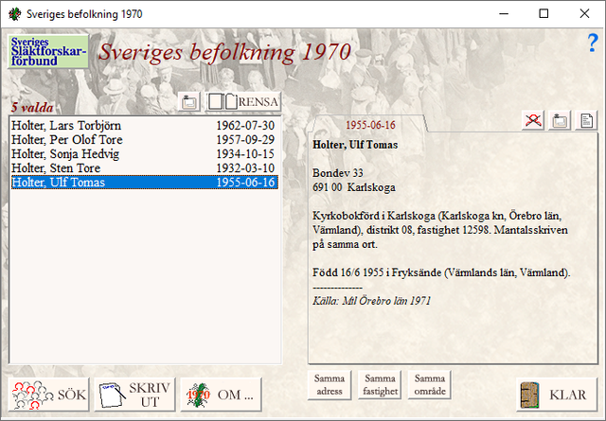Viewport: 606px width, 421px height.
Task: Open the help question mark icon
Action: 593,44
